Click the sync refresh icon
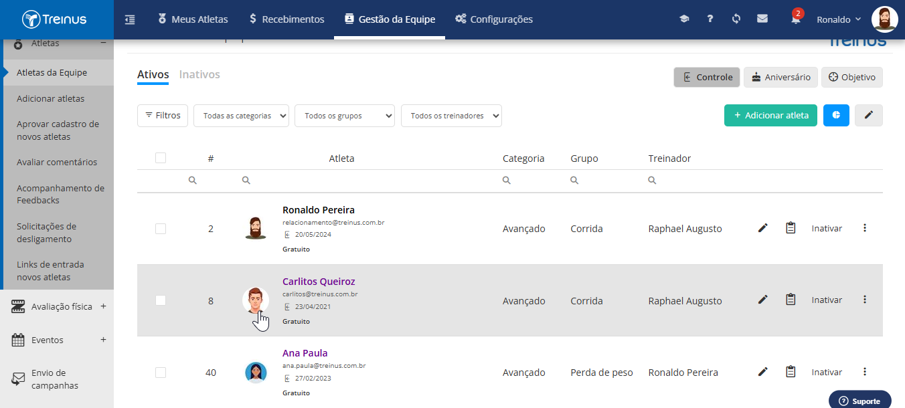This screenshot has height=408, width=905. tap(736, 19)
